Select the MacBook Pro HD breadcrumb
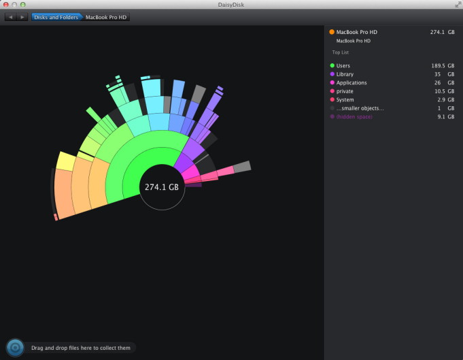 pos(107,17)
